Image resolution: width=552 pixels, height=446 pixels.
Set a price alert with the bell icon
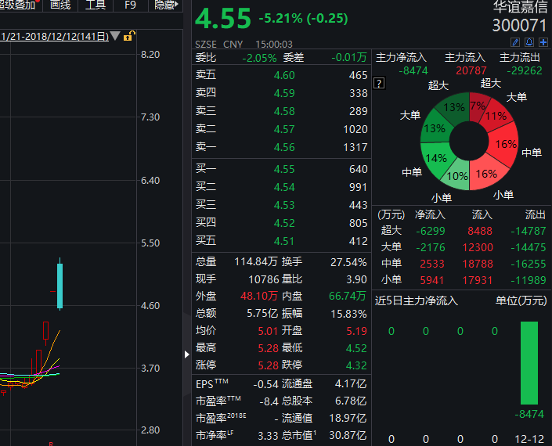point(530,42)
